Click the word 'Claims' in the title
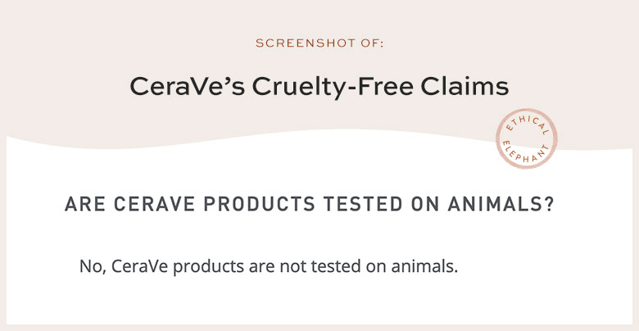 465,86
